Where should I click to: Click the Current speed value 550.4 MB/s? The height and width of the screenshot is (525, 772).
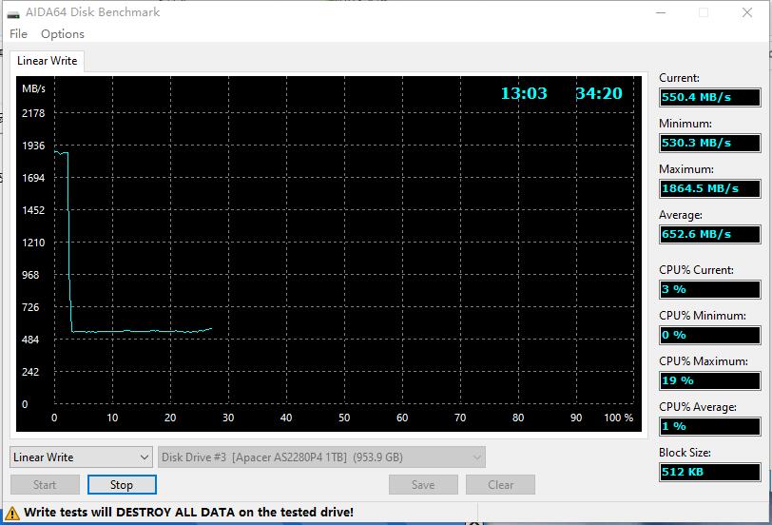(x=709, y=97)
